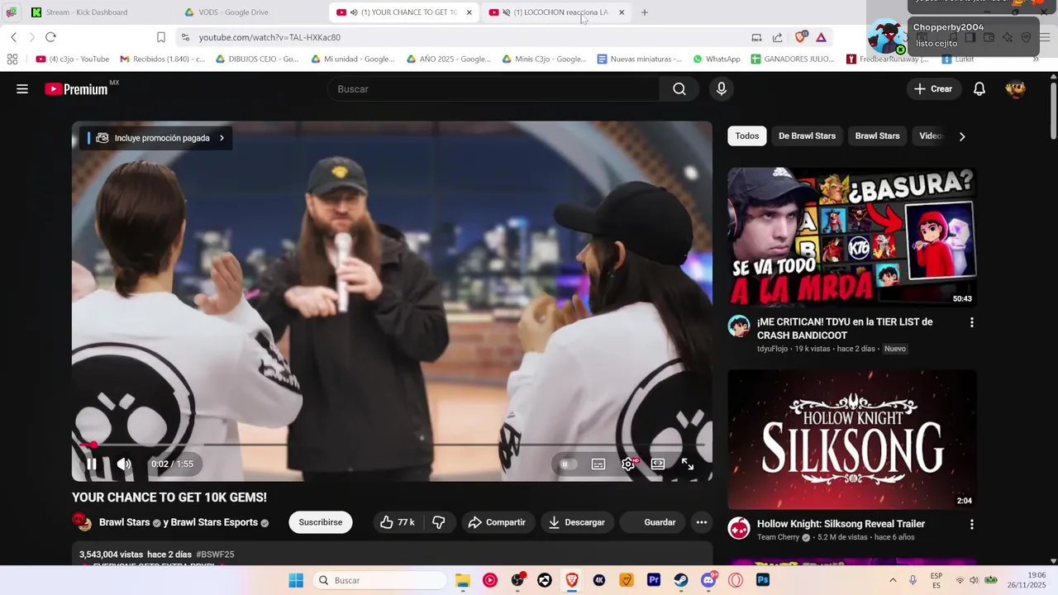The height and width of the screenshot is (595, 1058).
Task: Open the c3jo - YouTube bookmark
Action: (x=73, y=59)
